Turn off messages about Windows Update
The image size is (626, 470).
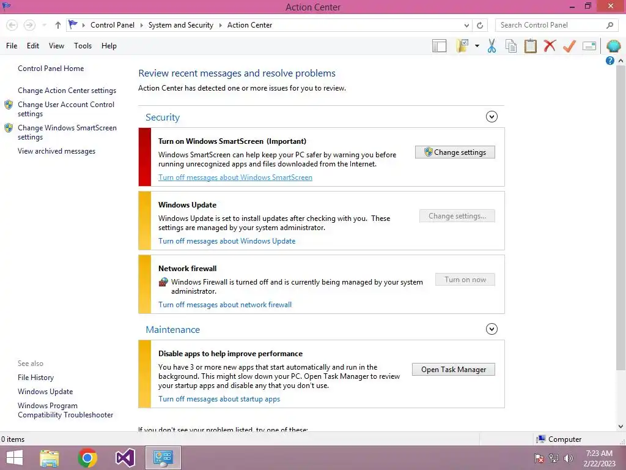[x=227, y=241]
